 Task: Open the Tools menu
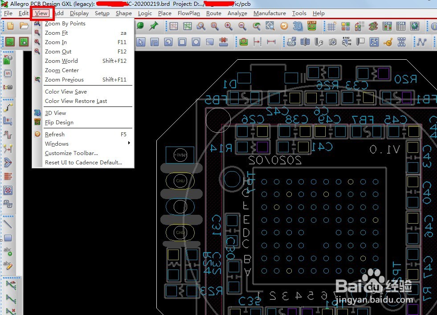(299, 13)
